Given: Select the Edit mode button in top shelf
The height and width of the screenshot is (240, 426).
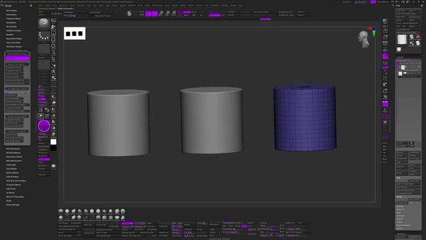Looking at the screenshot, I should 148,13.
